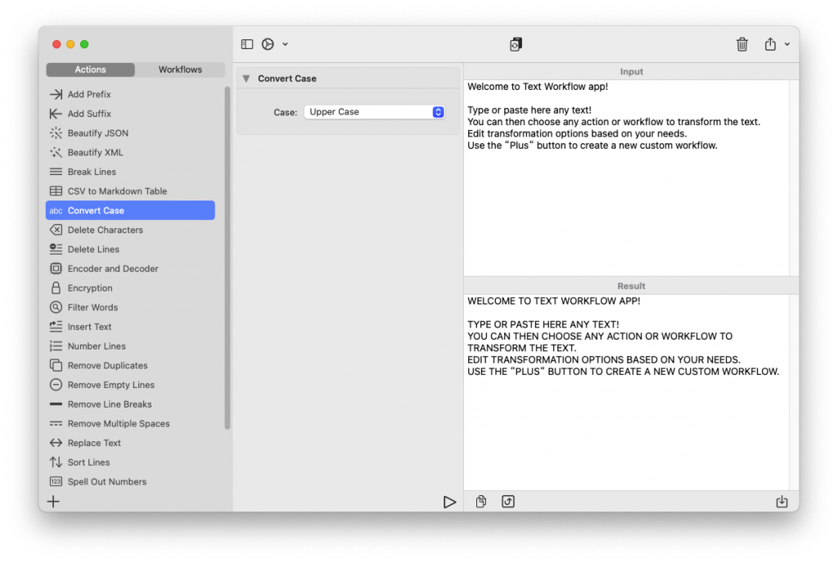The image size is (838, 563).
Task: Collapse the Convert Case disclosure triangle
Action: click(x=246, y=79)
